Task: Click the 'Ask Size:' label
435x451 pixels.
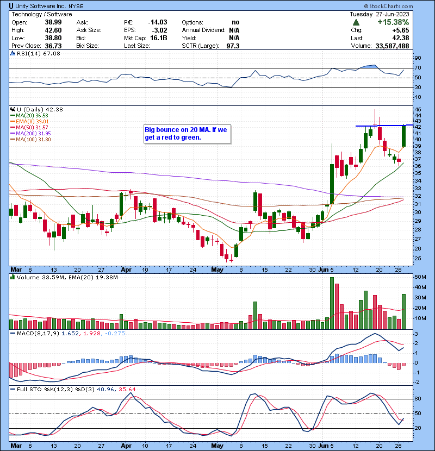Action: (89, 30)
